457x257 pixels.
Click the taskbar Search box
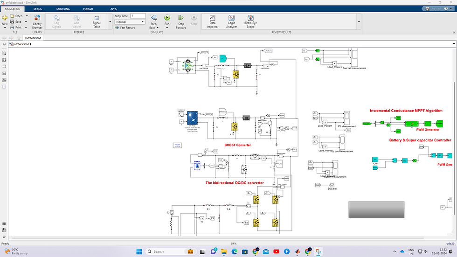click(170, 251)
